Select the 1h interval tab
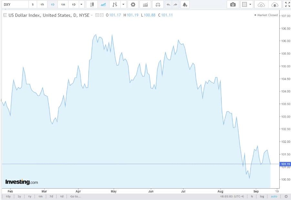 [x=42, y=5]
